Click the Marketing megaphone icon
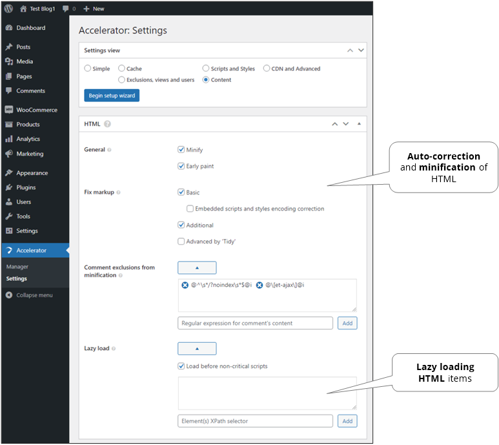 pos(9,154)
